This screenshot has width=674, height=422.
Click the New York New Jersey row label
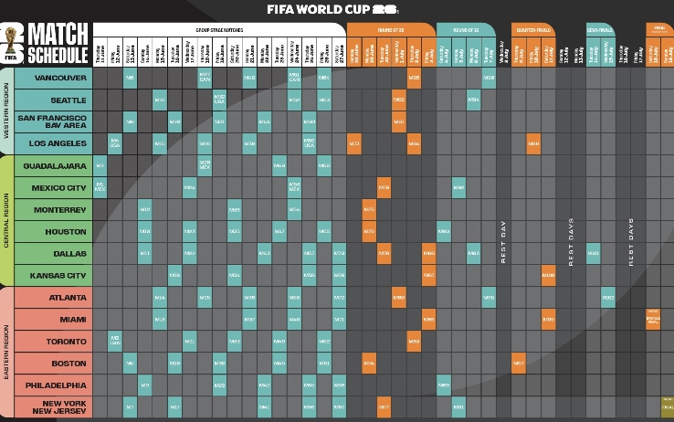[x=53, y=406]
